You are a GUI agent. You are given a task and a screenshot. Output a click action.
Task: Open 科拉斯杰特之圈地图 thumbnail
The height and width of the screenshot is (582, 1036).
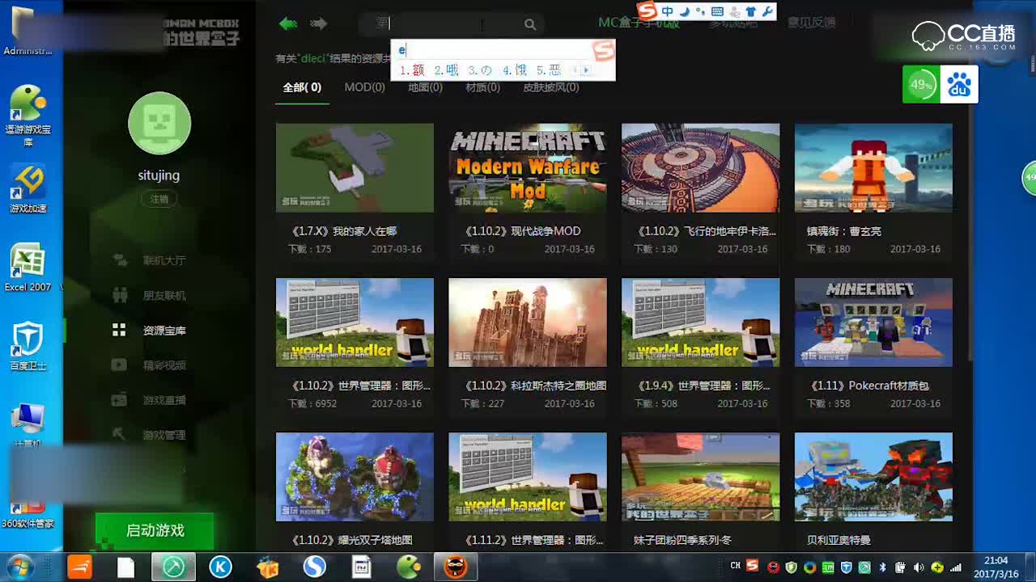pos(528,323)
